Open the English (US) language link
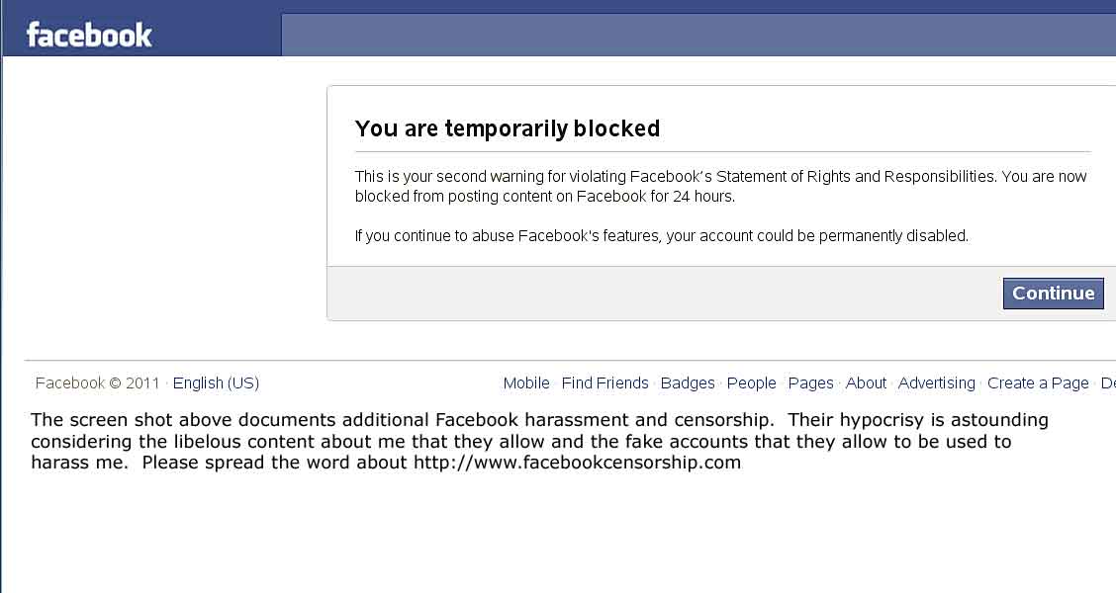Image resolution: width=1116 pixels, height=593 pixels. coord(216,383)
